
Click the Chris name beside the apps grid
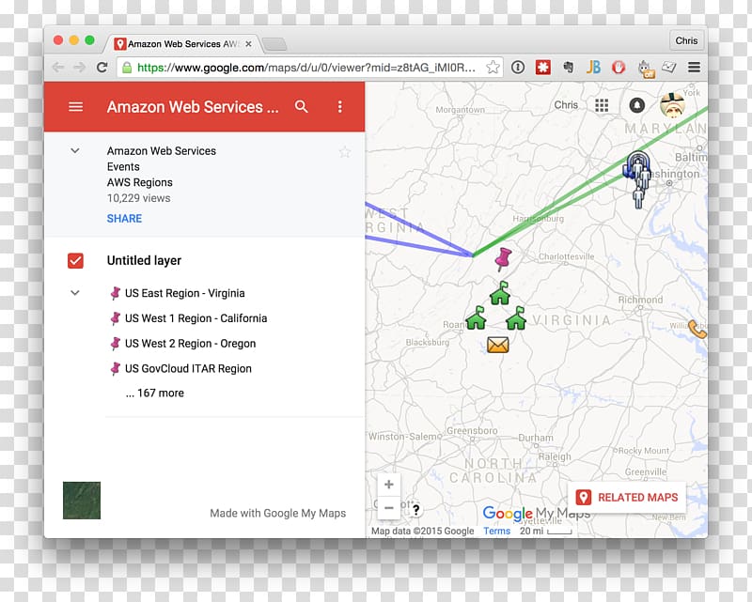pyautogui.click(x=566, y=105)
